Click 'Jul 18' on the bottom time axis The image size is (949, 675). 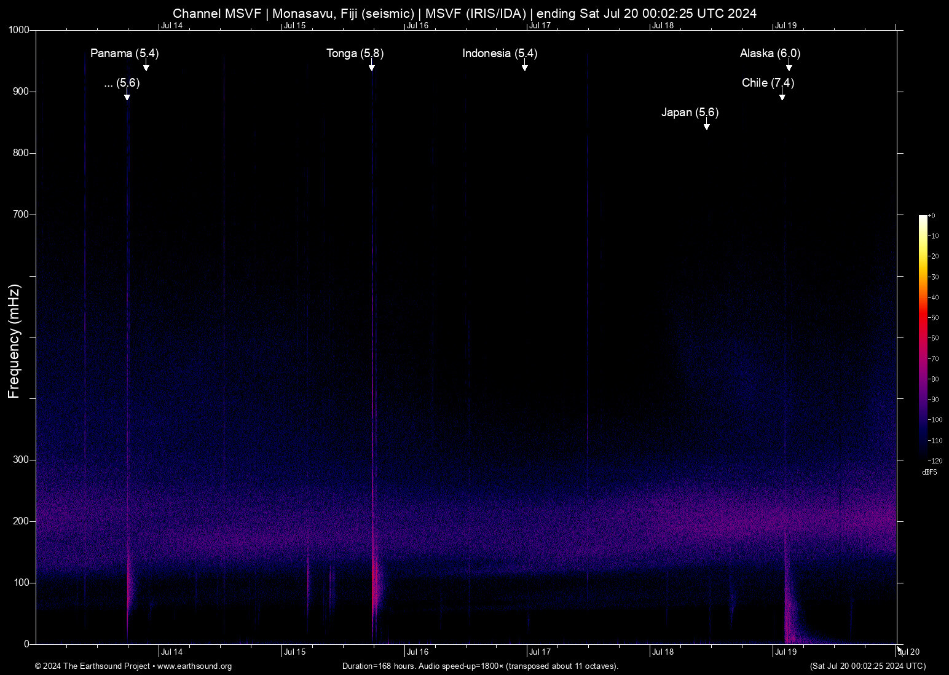[663, 652]
